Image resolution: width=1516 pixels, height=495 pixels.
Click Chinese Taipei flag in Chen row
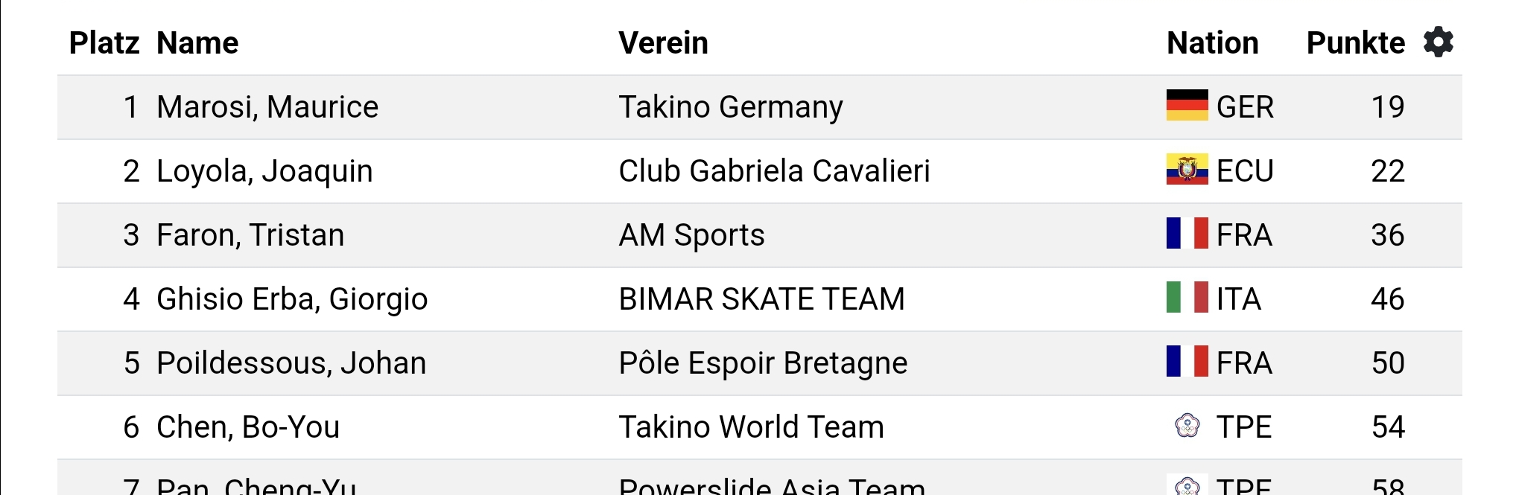click(1187, 426)
